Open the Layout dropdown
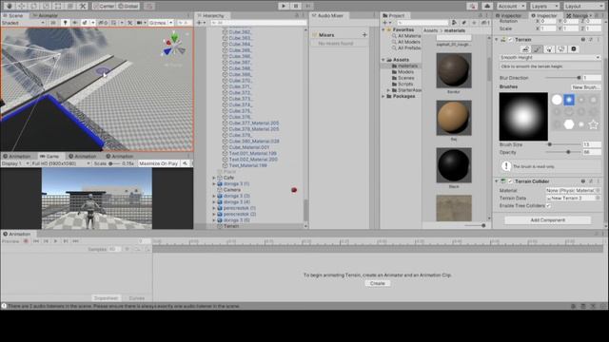Screen dimensions: 609x342 click(x=583, y=7)
